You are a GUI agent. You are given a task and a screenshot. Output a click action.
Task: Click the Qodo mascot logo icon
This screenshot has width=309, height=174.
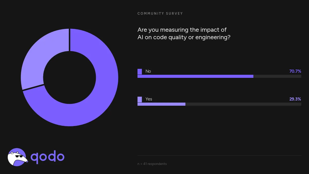click(17, 157)
